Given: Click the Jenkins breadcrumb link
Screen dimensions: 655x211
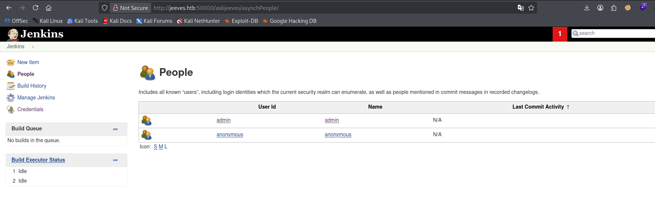Looking at the screenshot, I should pyautogui.click(x=16, y=46).
